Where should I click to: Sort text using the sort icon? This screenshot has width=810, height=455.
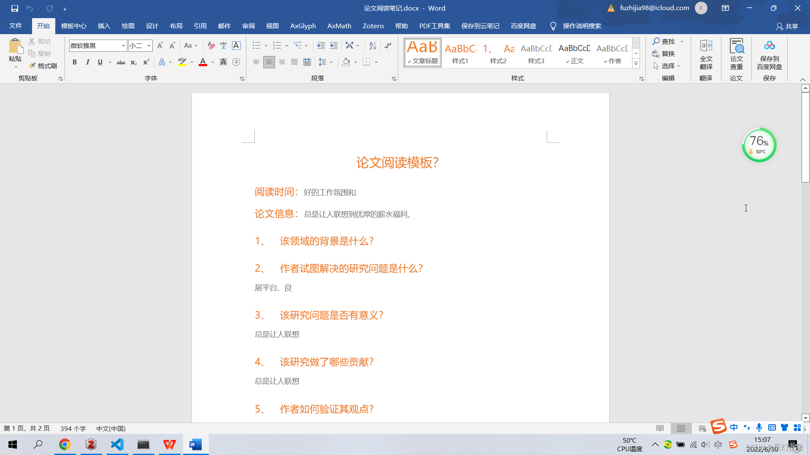[x=372, y=45]
